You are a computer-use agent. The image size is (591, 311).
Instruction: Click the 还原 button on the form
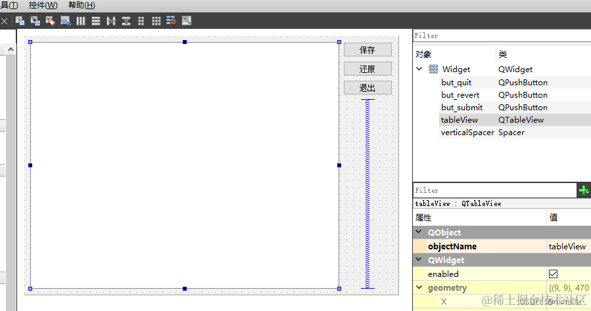367,69
